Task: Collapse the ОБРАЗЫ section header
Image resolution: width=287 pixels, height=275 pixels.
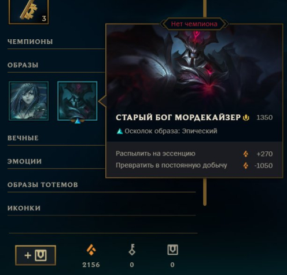Action: (23, 65)
